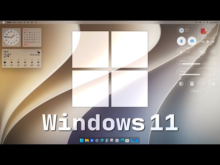220x165 pixels.
Task: Open the stage manager control button
Action: [202, 52]
